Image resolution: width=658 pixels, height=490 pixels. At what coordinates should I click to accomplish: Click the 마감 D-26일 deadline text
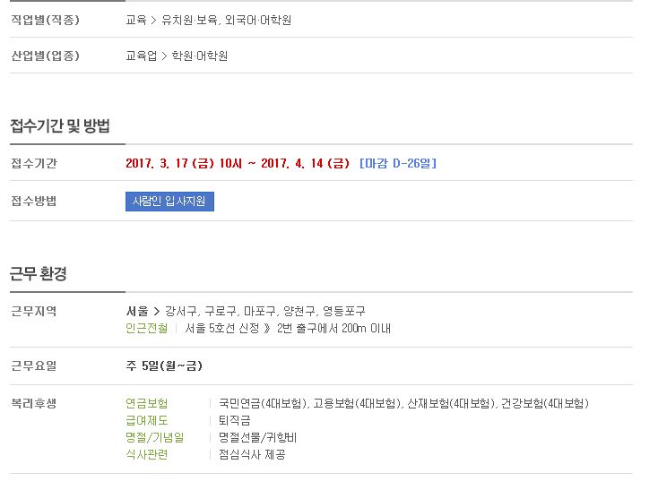pos(398,163)
